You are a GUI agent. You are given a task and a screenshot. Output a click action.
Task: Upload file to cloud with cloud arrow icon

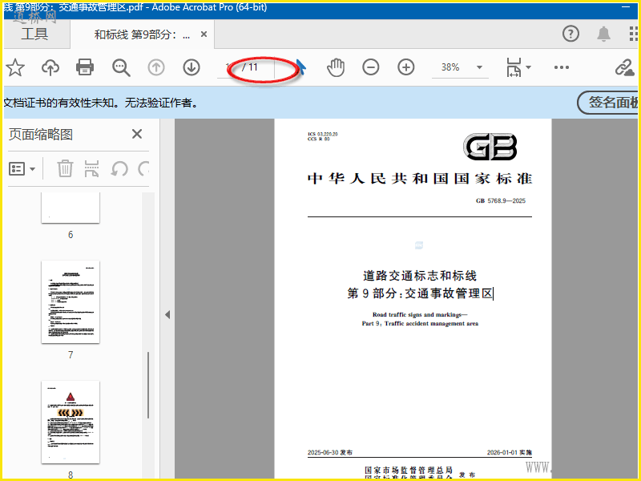50,67
